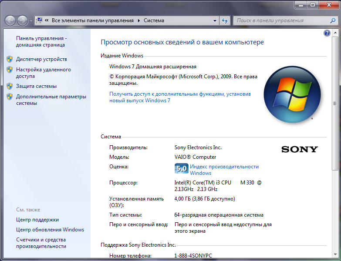Click the double chevron in address bar
The height and width of the screenshot is (261, 341).
47,20
